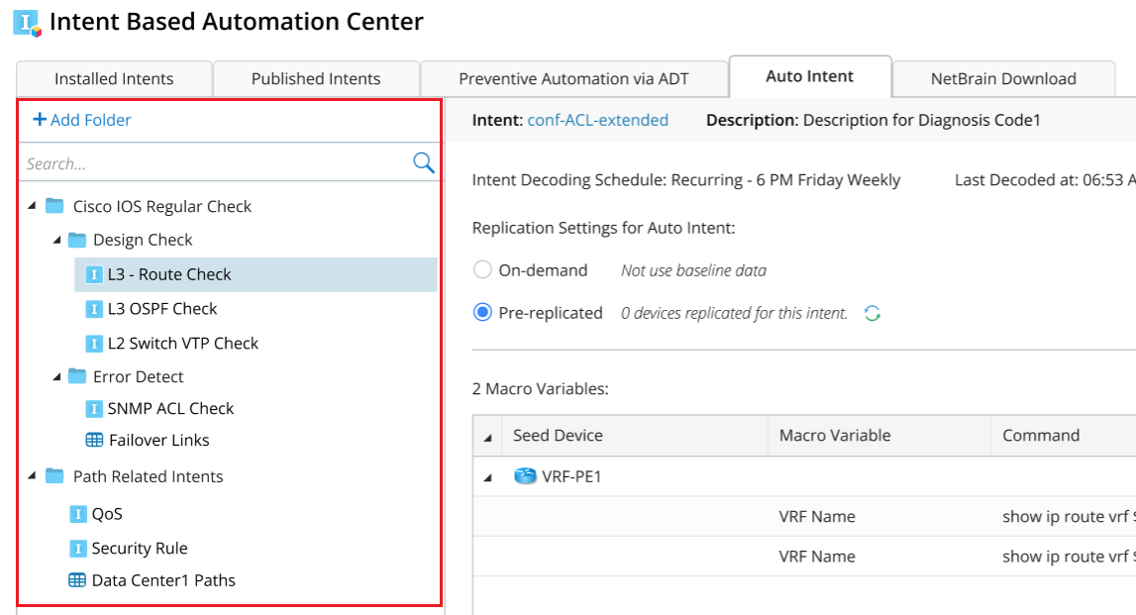Click the VRF-PE1 device name
1136x615 pixels.
pyautogui.click(x=570, y=476)
